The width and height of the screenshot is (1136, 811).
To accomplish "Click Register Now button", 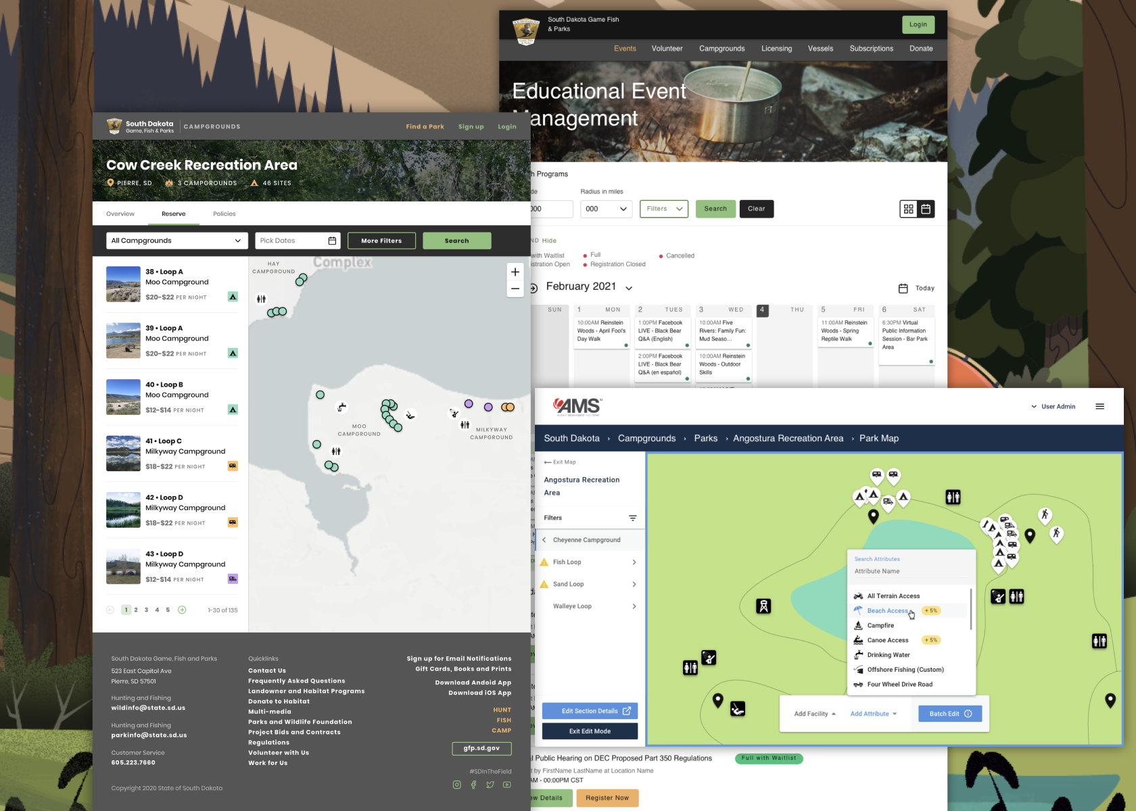I will click(x=607, y=798).
